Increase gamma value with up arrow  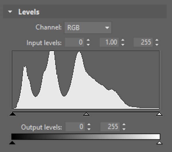[x=123, y=40]
